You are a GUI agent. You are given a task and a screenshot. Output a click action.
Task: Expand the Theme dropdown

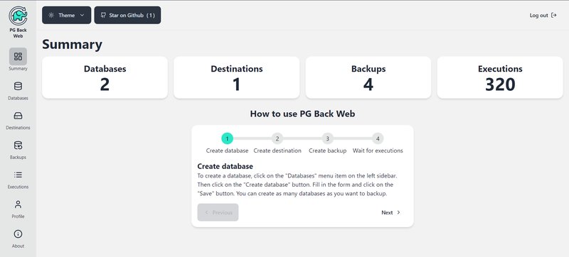pos(66,15)
